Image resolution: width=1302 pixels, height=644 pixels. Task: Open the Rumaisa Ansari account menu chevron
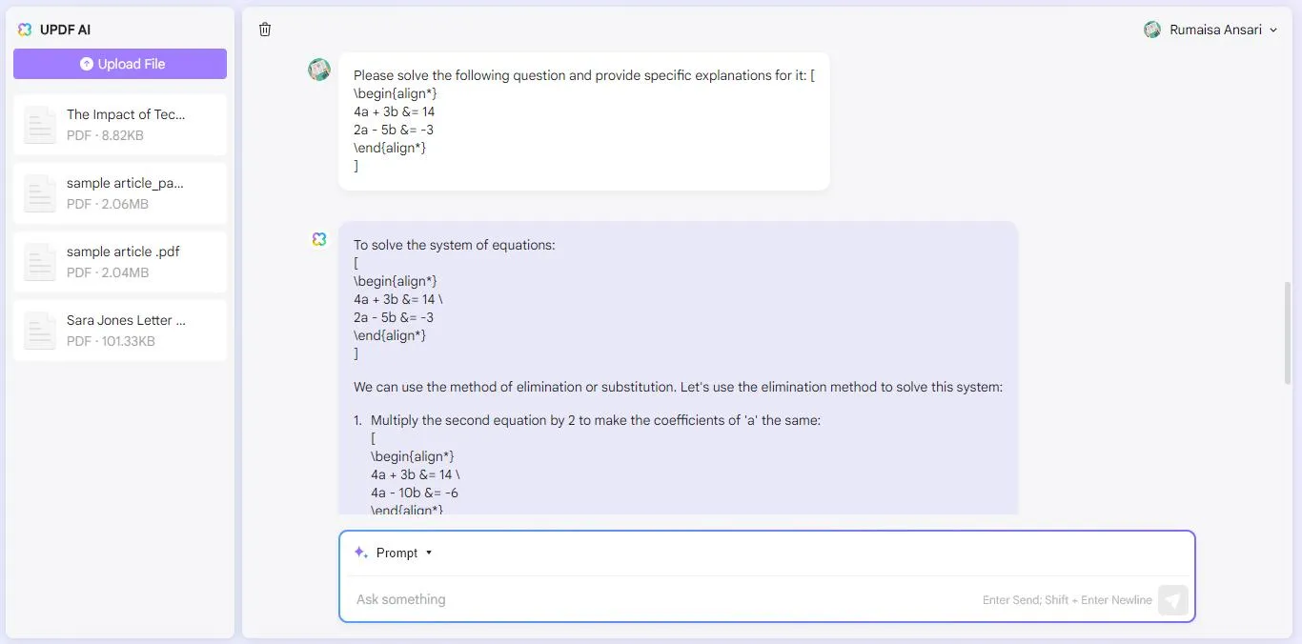pos(1272,30)
